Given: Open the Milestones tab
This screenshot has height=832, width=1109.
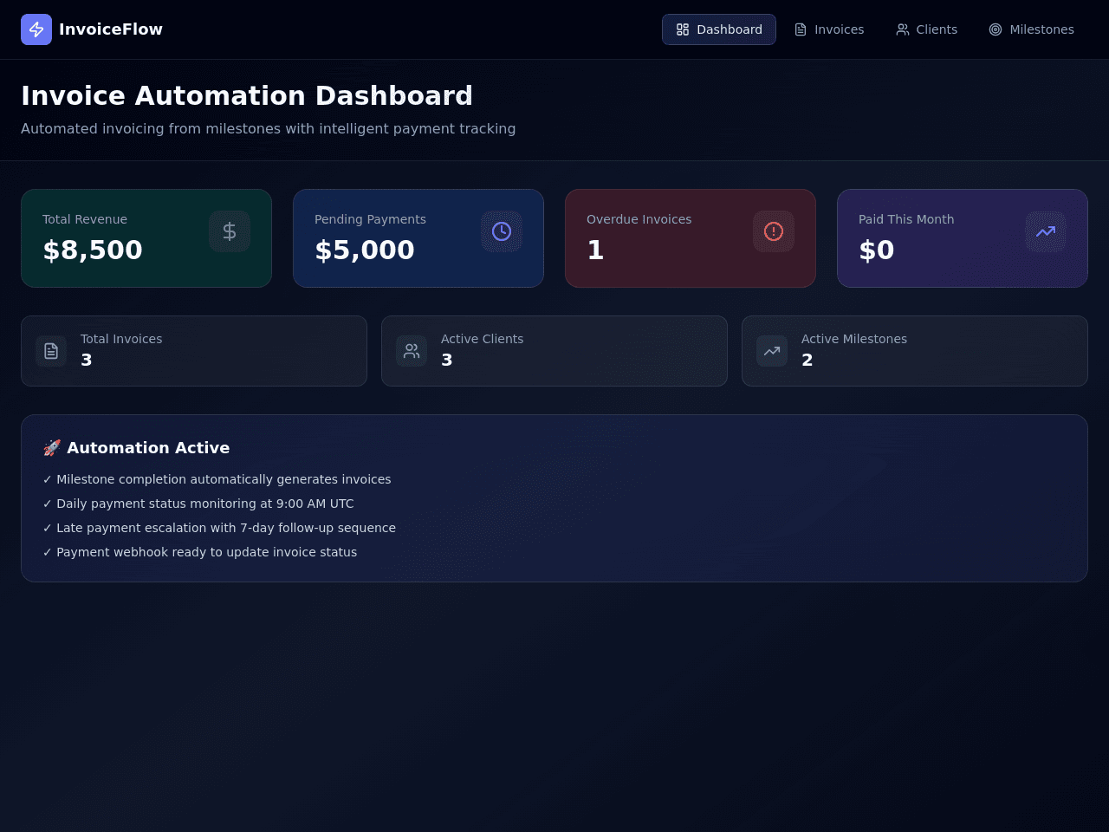Looking at the screenshot, I should 1031,29.
